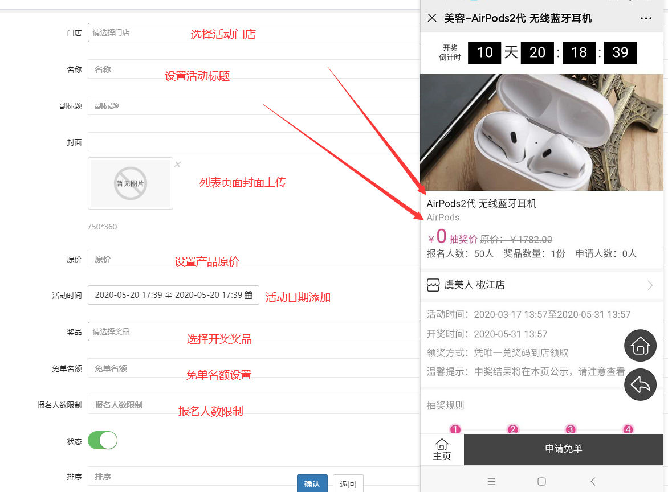Click the store icon beside 虞美人 椒江店
This screenshot has height=492, width=668.
tap(433, 285)
